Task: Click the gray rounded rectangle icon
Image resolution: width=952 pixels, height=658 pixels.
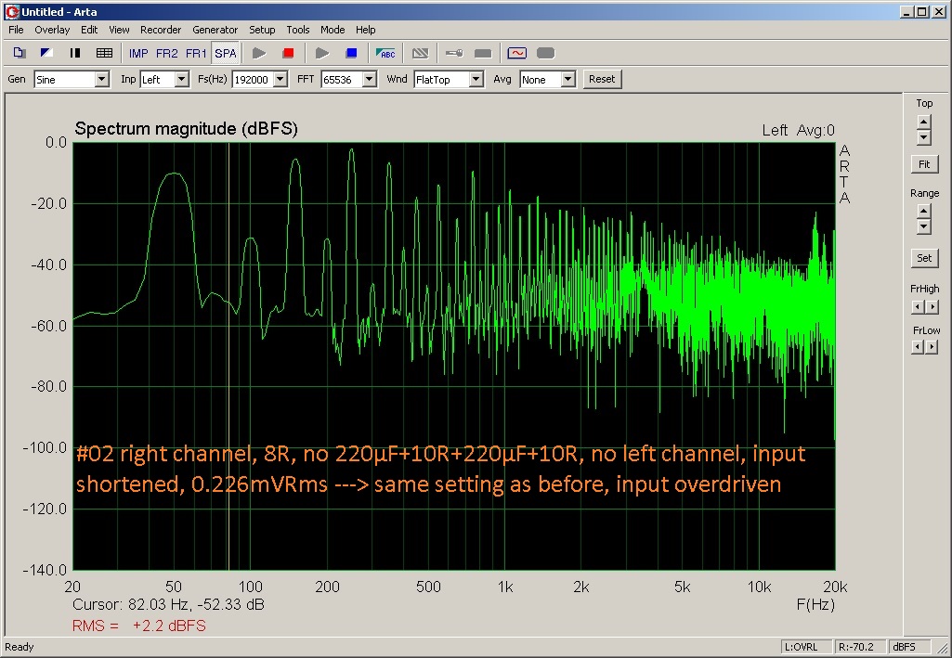Action: coord(546,54)
